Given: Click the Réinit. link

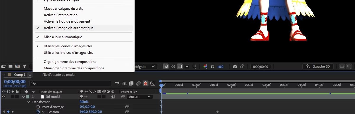Looking at the screenshot, I should (84, 102).
